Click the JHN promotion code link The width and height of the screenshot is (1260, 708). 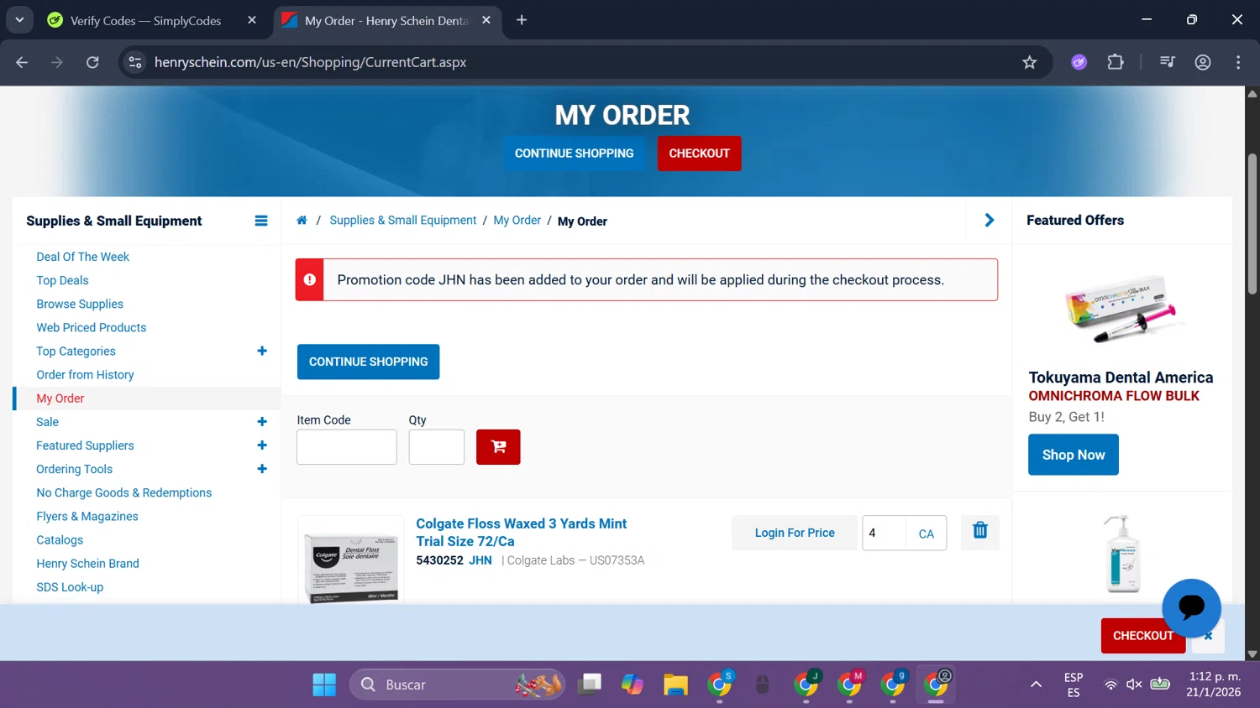[480, 560]
